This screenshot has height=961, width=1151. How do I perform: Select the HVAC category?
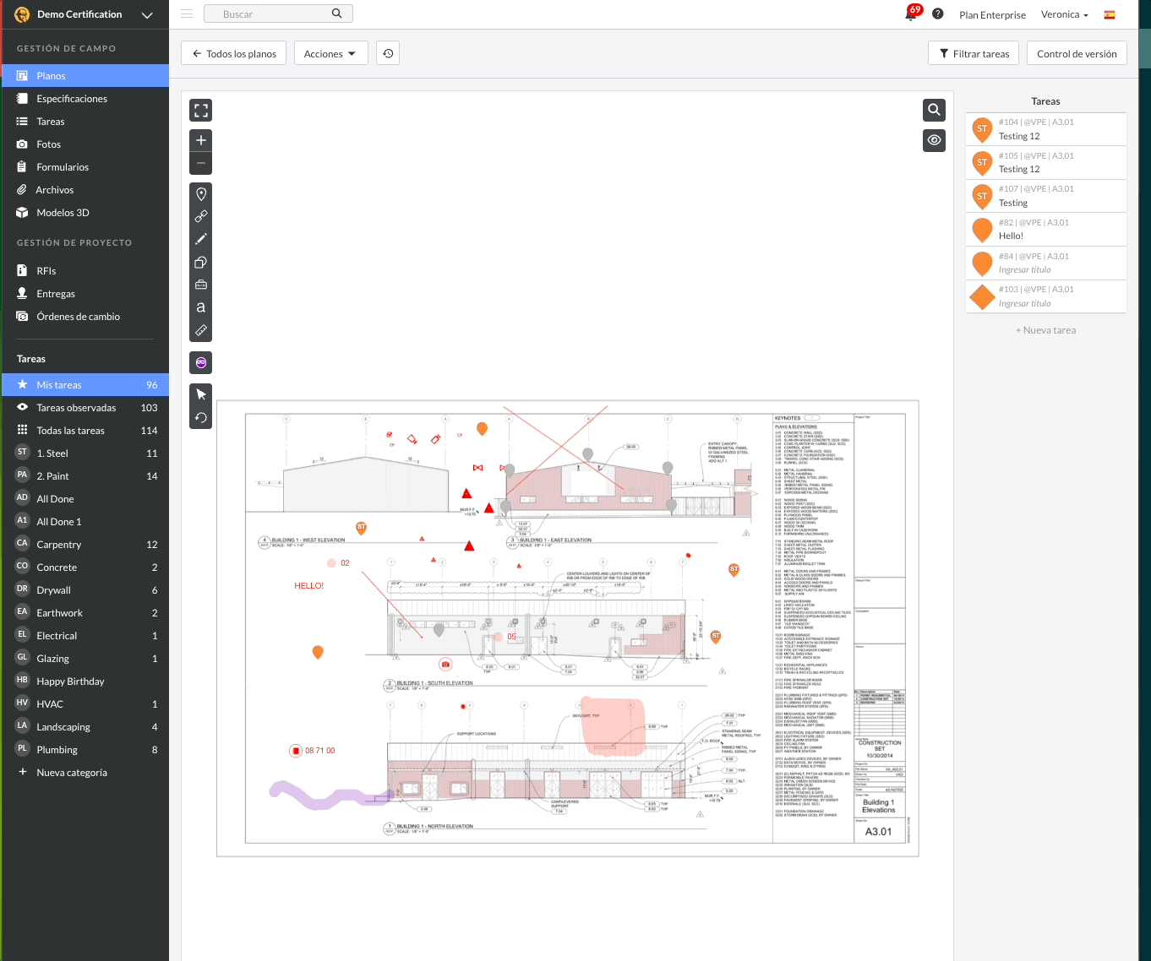tap(85, 704)
